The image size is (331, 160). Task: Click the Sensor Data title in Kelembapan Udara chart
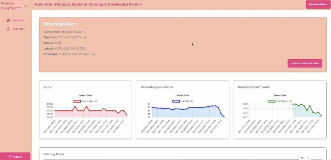183,95
